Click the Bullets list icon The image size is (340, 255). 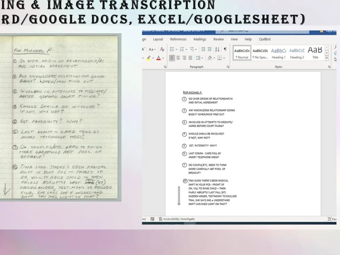coord(172,49)
